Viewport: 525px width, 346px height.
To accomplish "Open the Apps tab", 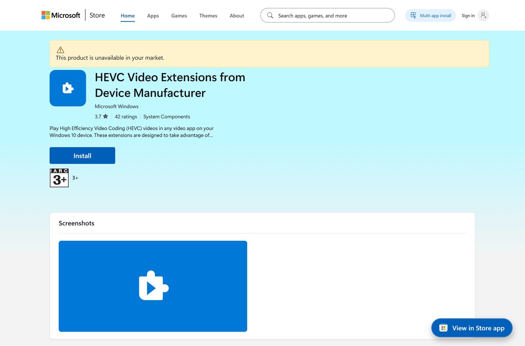I will pos(153,16).
